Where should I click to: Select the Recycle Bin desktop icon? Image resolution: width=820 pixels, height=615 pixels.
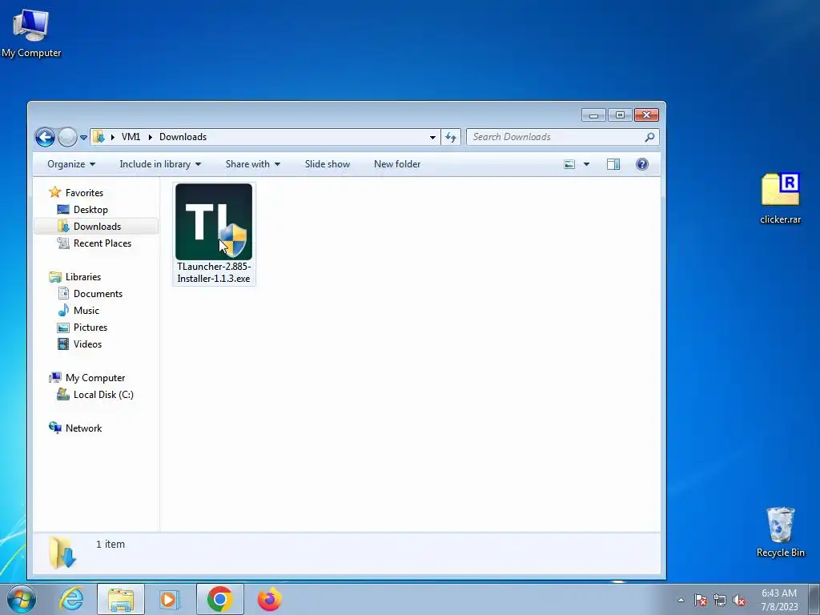780,532
